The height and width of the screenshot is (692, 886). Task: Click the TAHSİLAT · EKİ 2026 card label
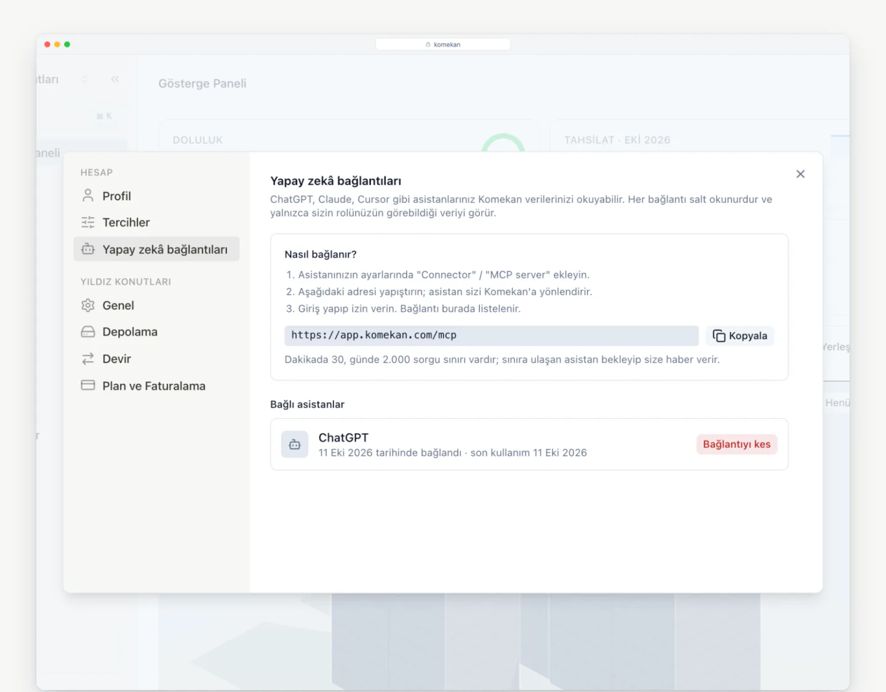click(x=617, y=140)
